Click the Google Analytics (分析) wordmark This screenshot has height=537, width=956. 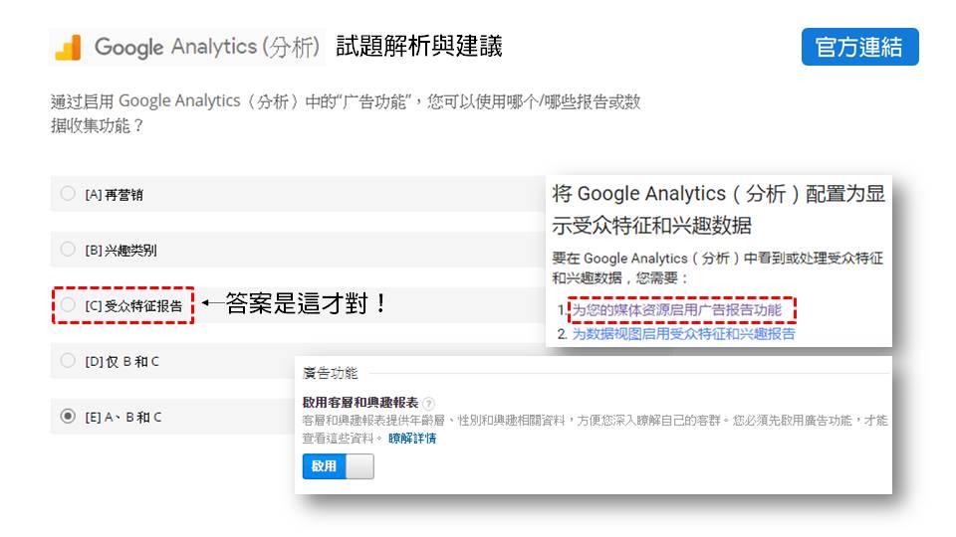(207, 48)
